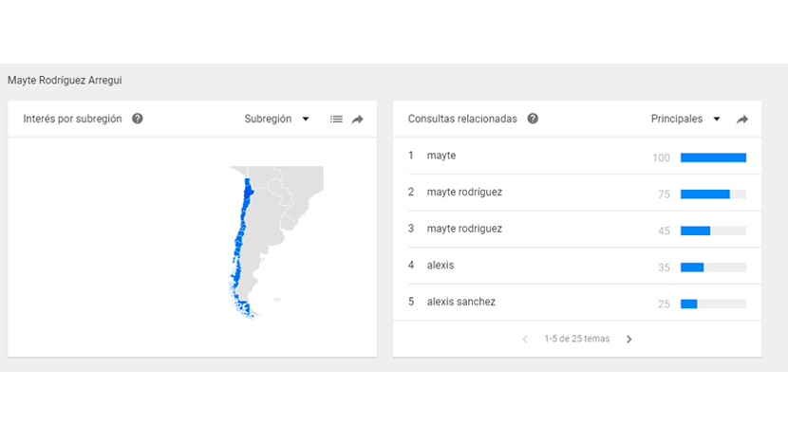Click the 'Consultas relacionadas' card title

(462, 120)
